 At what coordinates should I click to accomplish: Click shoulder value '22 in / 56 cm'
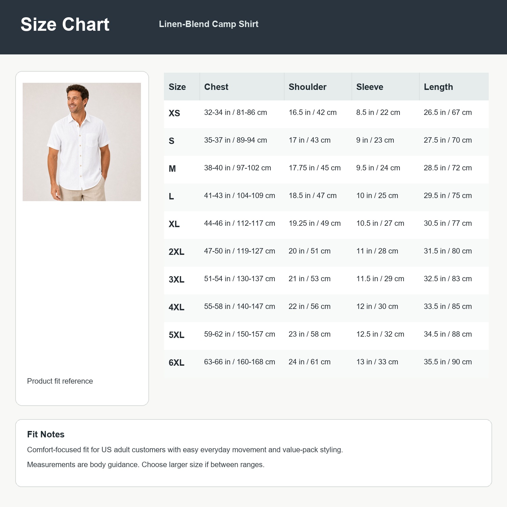tap(310, 307)
